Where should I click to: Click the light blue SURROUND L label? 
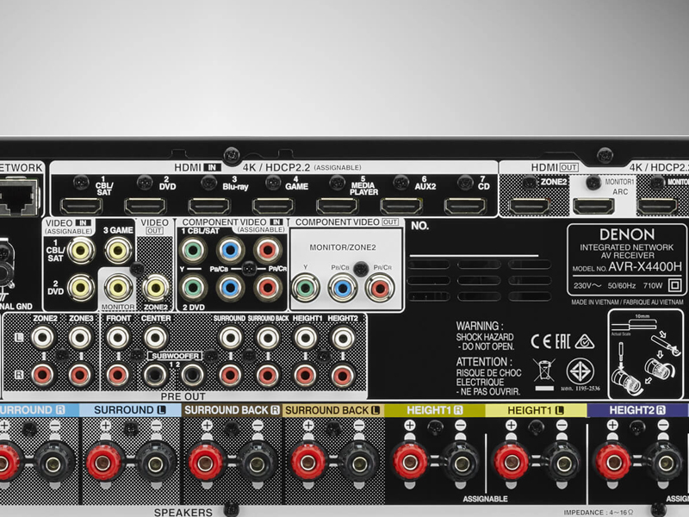[x=130, y=410]
